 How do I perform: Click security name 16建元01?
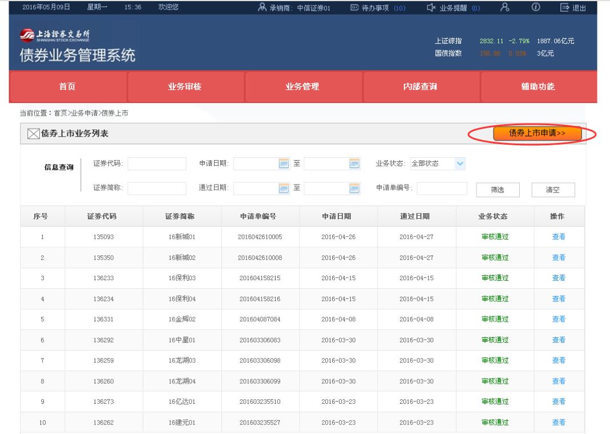(181, 423)
